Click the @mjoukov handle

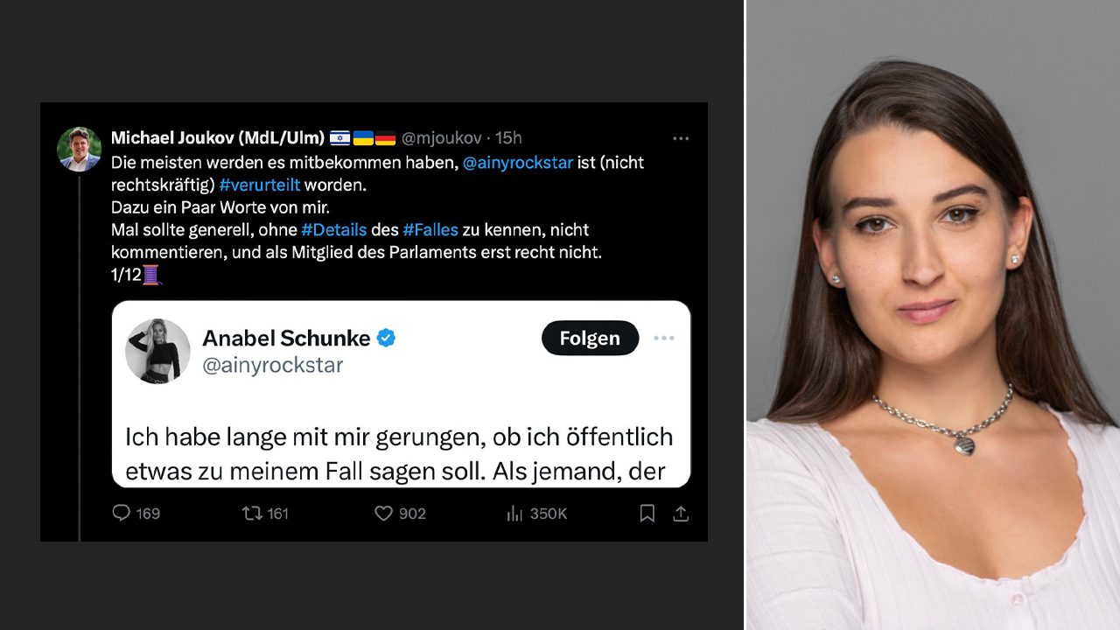coord(444,138)
